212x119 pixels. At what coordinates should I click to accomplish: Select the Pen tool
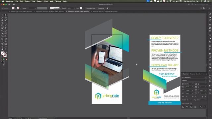pyautogui.click(x=2, y=20)
